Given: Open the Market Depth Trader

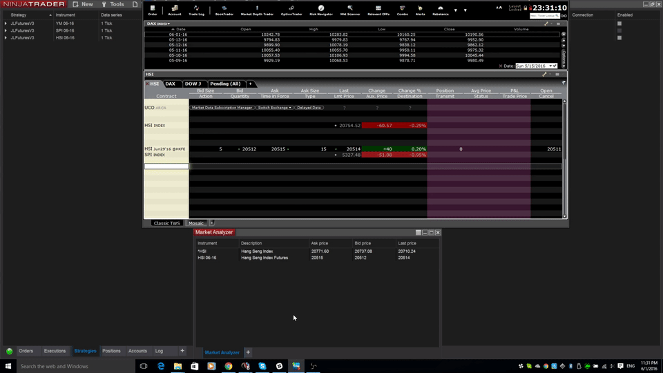Looking at the screenshot, I should pyautogui.click(x=257, y=10).
